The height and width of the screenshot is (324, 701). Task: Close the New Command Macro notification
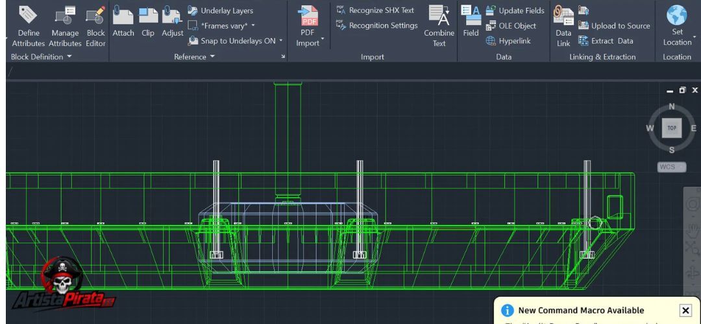(685, 310)
